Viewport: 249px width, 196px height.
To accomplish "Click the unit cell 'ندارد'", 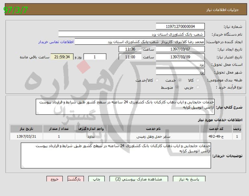I will [x=91, y=136].
